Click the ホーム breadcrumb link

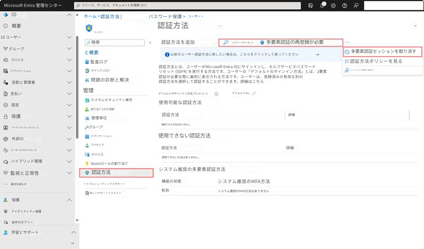click(90, 16)
